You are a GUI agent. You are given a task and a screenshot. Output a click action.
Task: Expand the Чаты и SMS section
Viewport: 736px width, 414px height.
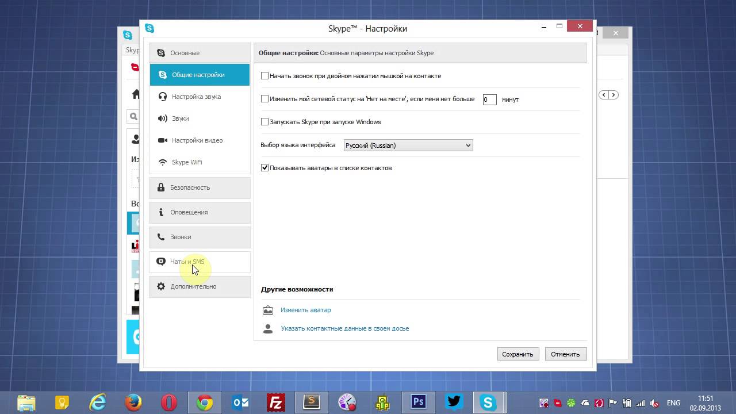point(200,262)
